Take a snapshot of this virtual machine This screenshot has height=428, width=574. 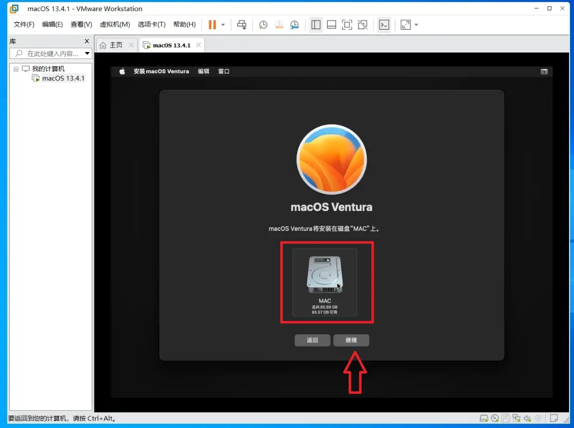click(x=263, y=25)
